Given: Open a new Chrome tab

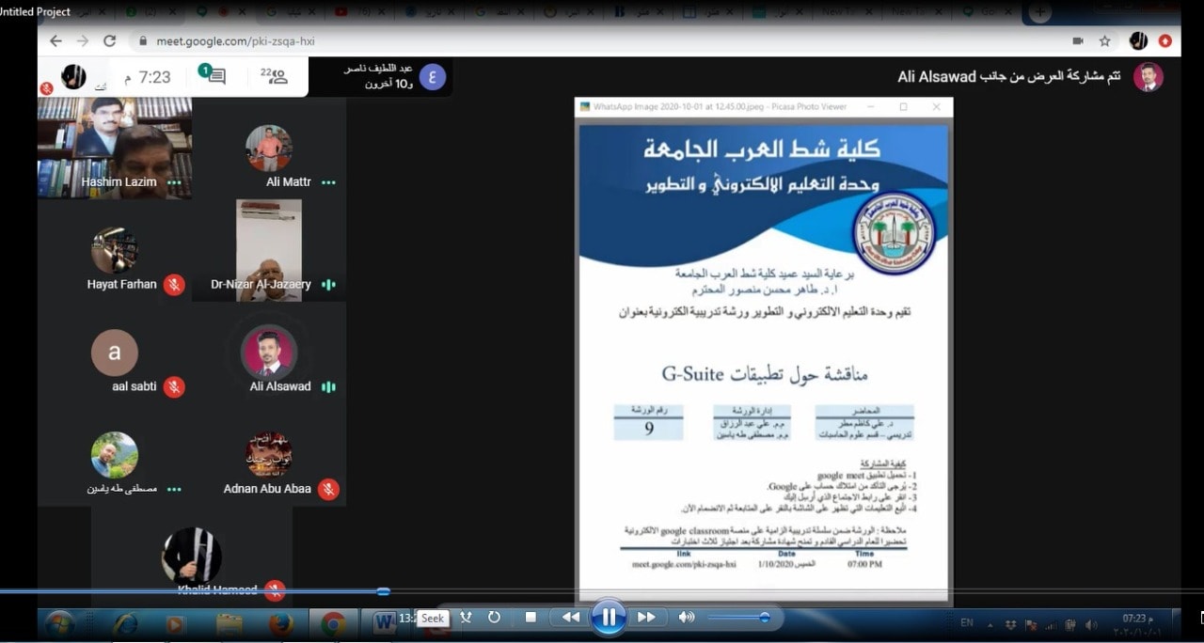Looking at the screenshot, I should click(x=1039, y=11).
